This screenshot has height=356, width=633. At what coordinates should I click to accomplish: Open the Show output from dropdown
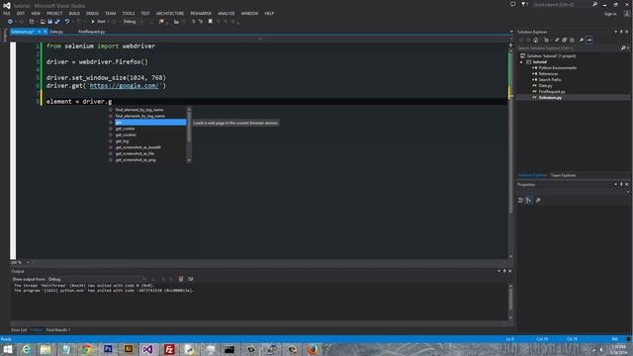coord(97,279)
